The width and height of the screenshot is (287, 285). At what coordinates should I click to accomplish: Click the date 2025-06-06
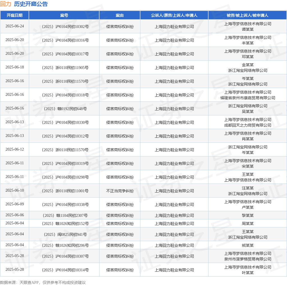[15, 215]
